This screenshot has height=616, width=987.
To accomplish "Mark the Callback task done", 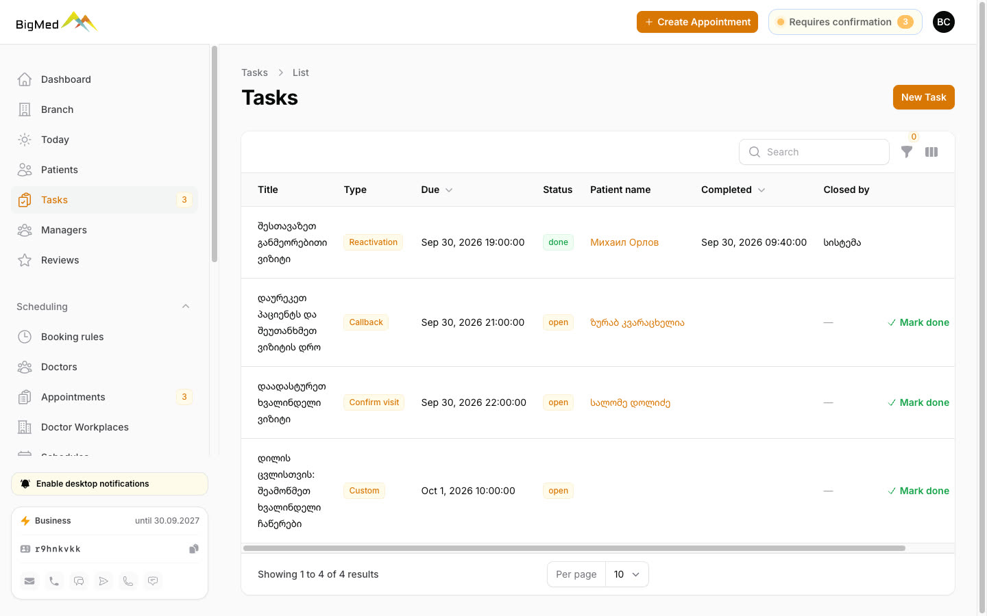I will coord(918,322).
